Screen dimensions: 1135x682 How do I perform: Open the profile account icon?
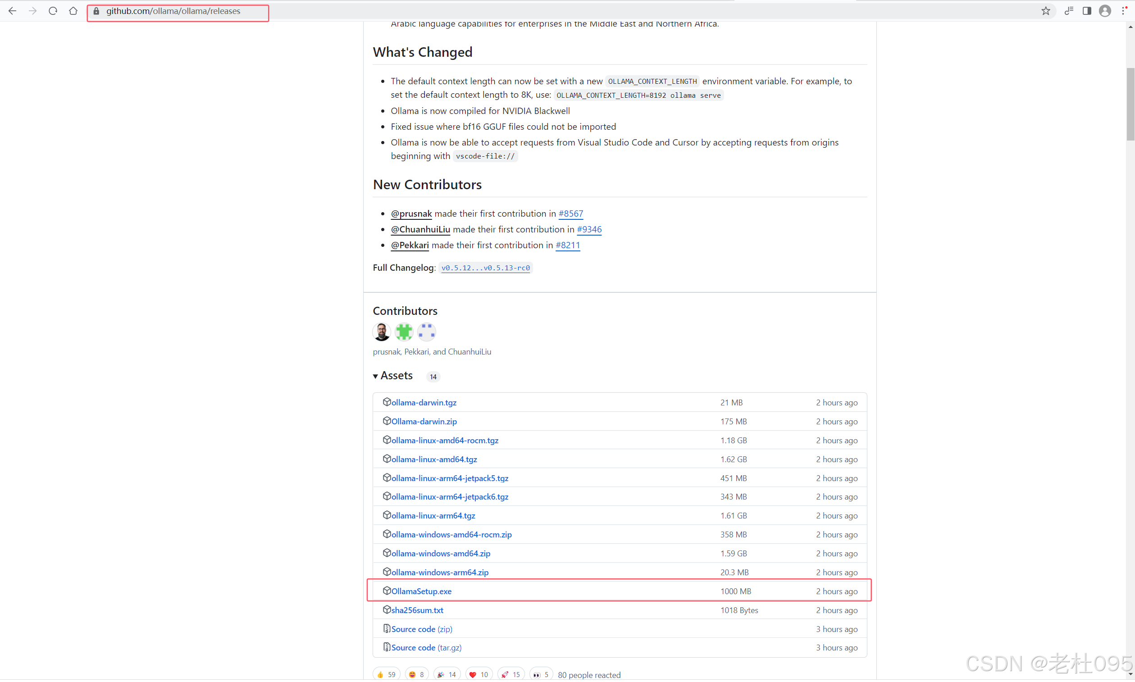1105,10
